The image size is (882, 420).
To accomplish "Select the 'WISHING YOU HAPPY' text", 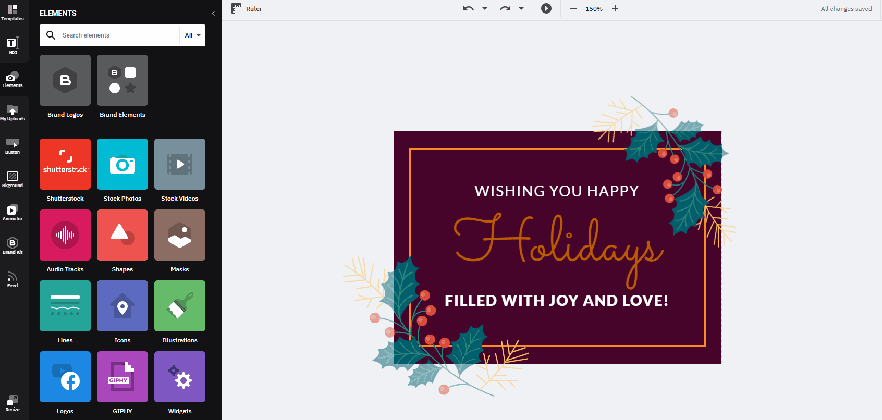I will [x=557, y=191].
